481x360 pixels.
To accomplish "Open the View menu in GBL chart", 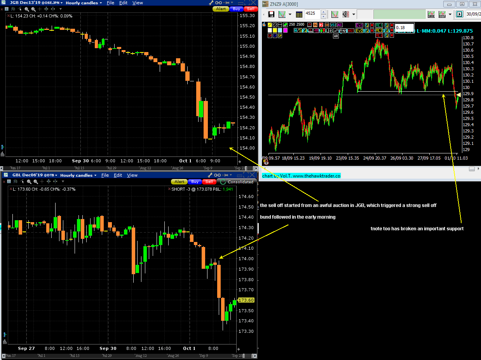I will pyautogui.click(x=132, y=175).
